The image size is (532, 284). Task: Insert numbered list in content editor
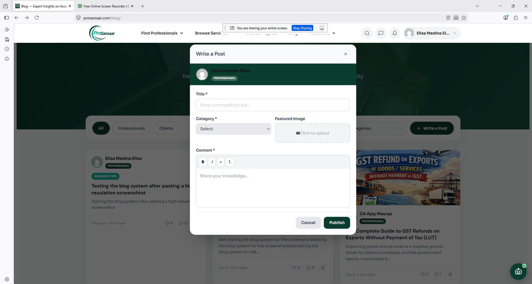coord(230,162)
